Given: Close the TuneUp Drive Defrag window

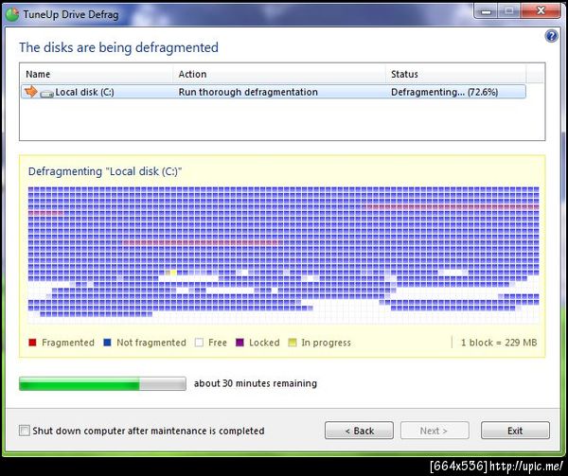Looking at the screenshot, I should 541,10.
